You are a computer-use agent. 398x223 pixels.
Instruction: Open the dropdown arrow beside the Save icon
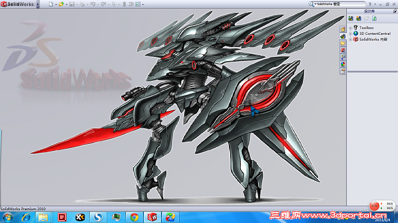[77, 4]
